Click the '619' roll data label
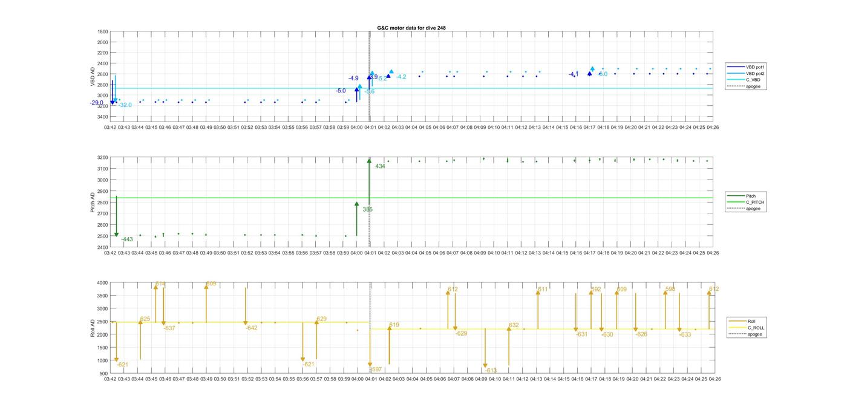The image size is (847, 419). 394,325
